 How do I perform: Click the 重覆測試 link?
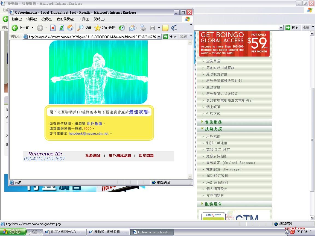click(x=93, y=156)
